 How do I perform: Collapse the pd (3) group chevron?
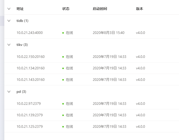[x=9, y=92]
